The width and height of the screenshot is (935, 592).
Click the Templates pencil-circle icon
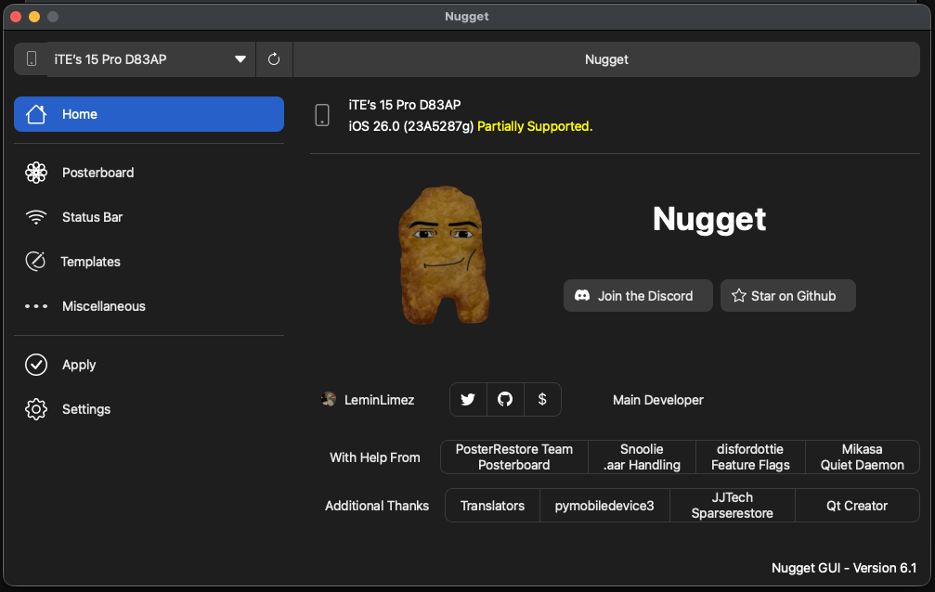(x=36, y=261)
